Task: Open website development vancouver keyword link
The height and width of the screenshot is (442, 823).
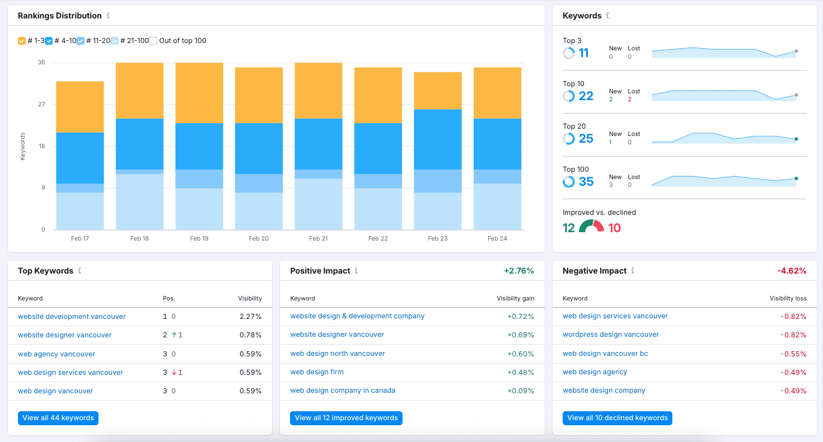Action: coord(72,317)
